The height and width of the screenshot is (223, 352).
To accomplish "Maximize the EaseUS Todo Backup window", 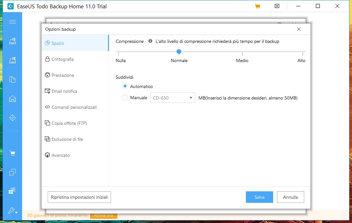I will click(318, 6).
